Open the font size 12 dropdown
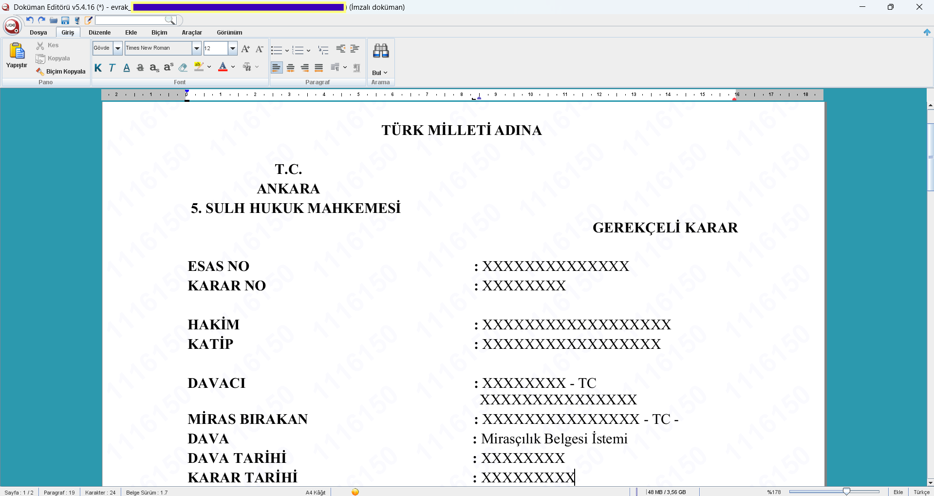The height and width of the screenshot is (496, 934). pyautogui.click(x=233, y=48)
